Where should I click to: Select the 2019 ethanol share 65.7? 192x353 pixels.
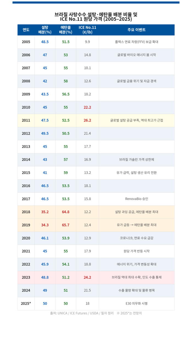[66, 225]
